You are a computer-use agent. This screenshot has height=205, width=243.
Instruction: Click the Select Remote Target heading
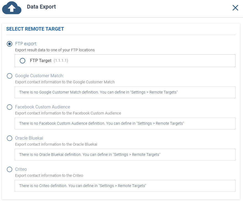click(35, 29)
